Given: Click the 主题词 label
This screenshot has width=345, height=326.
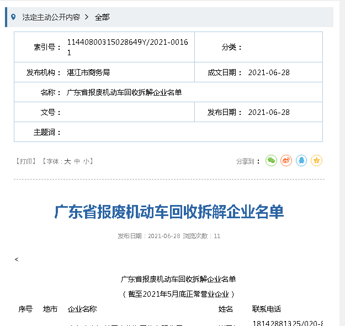Looking at the screenshot, I should coord(47,132).
